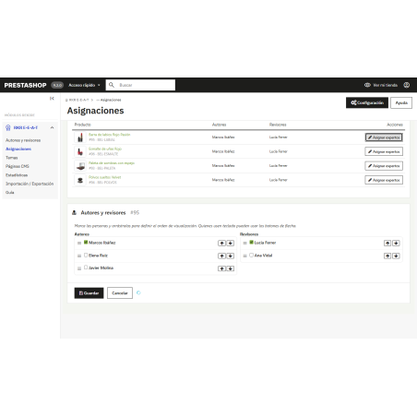Click the E-E-A-T module badge icon in sidebar
Image resolution: width=417 pixels, height=417 pixels.
click(8, 127)
